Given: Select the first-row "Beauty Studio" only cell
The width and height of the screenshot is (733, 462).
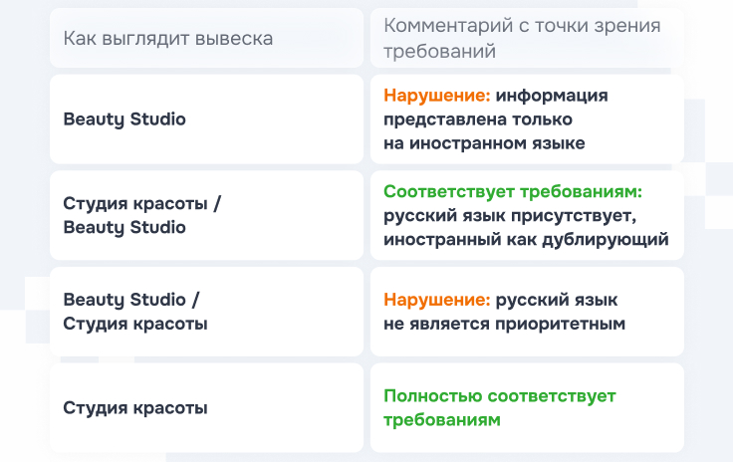Looking at the screenshot, I should point(124,119).
